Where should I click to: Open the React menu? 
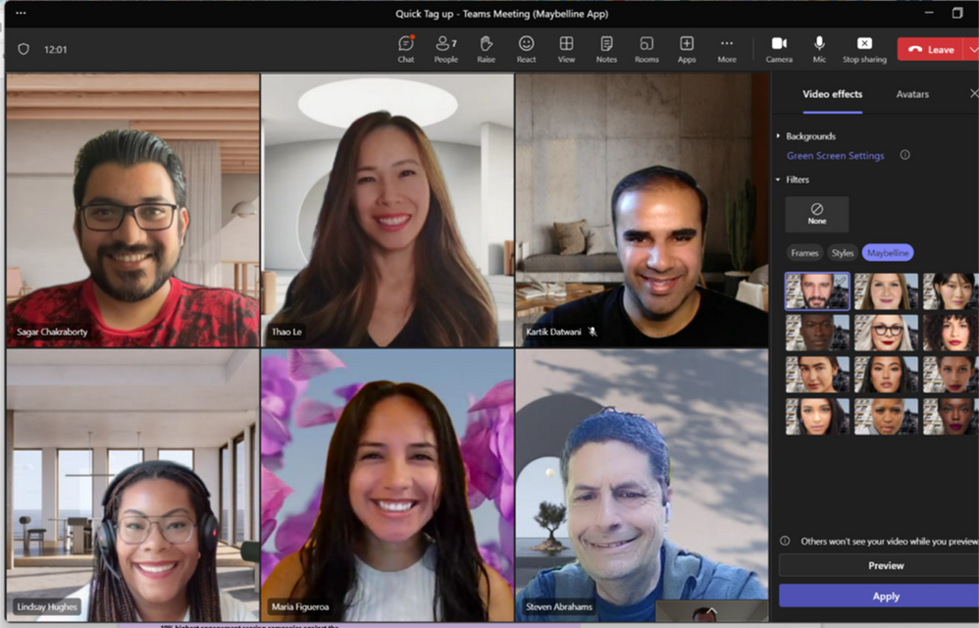tap(526, 49)
